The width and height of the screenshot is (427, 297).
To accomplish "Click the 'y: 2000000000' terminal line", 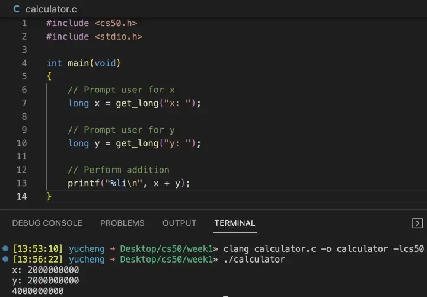I will pos(46,280).
